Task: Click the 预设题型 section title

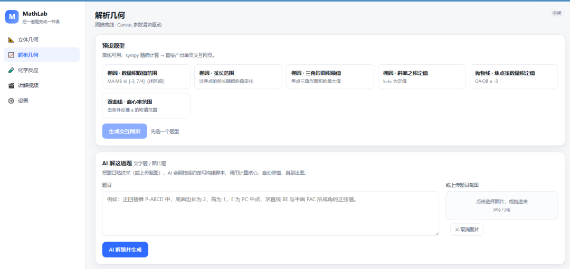Action: 113,46
